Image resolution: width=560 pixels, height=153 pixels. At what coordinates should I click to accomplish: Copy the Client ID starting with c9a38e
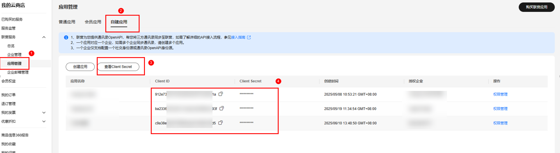[x=221, y=123]
